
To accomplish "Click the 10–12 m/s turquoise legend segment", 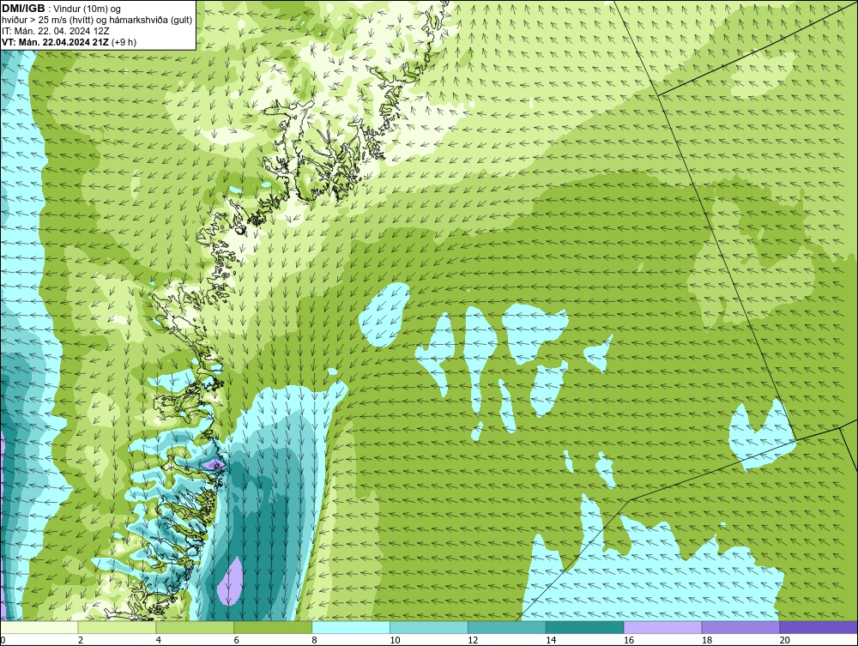I will tap(428, 627).
